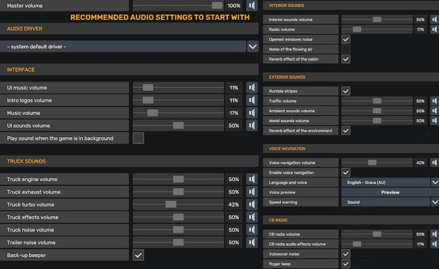Enable play sound in background checkbox

click(138, 138)
